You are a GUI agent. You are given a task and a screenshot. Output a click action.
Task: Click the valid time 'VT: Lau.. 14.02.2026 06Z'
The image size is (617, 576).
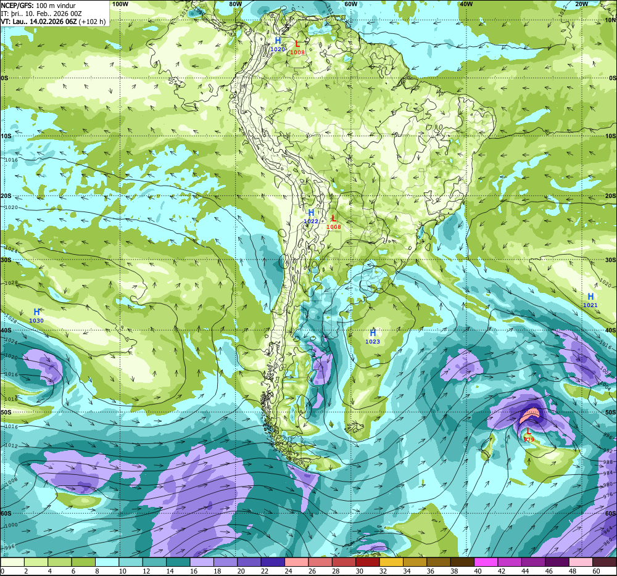click(38, 22)
